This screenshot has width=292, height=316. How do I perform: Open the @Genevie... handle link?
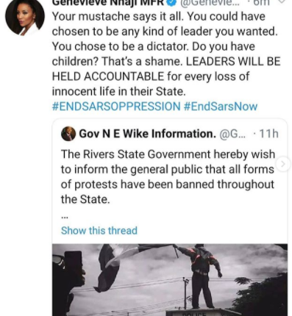point(209,2)
